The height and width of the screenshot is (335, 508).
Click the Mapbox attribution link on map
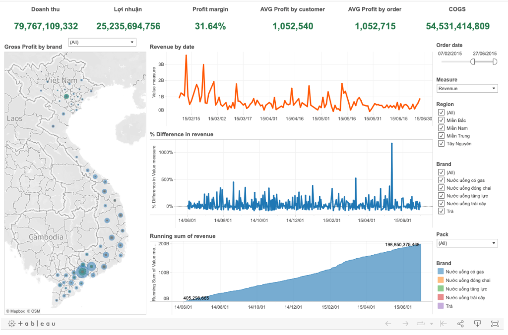click(x=15, y=311)
